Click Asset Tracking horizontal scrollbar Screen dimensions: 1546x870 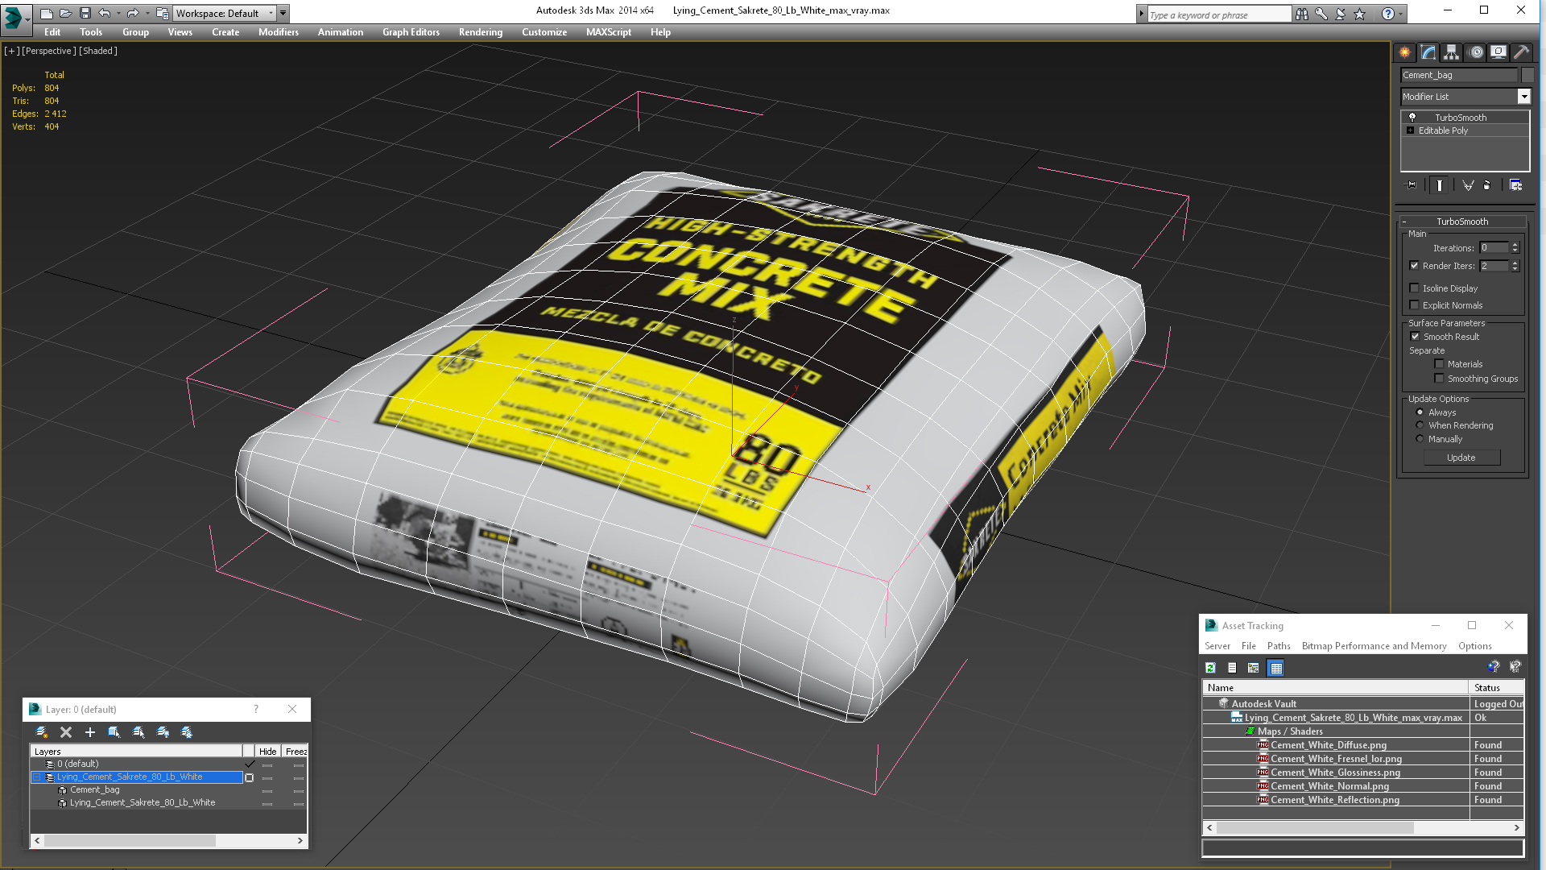[x=1363, y=828]
